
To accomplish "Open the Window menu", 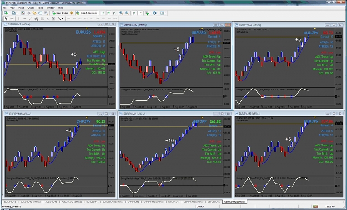I will pos(51,8).
